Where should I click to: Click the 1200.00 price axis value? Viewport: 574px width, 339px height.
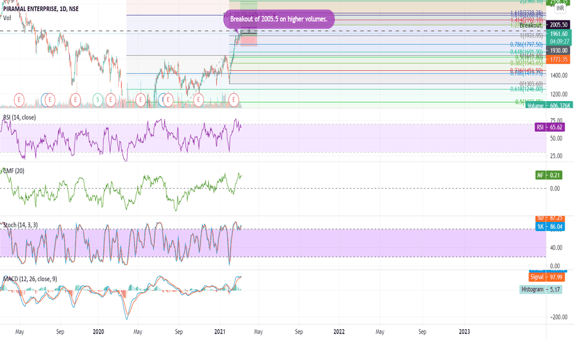tap(559, 94)
